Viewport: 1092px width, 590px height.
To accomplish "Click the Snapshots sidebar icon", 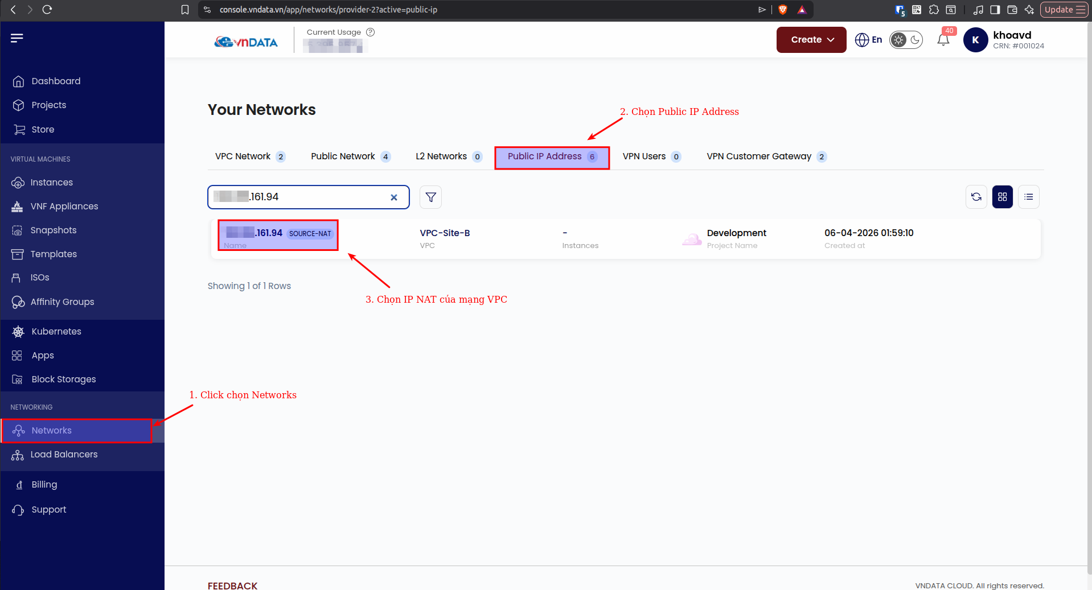I will point(17,230).
